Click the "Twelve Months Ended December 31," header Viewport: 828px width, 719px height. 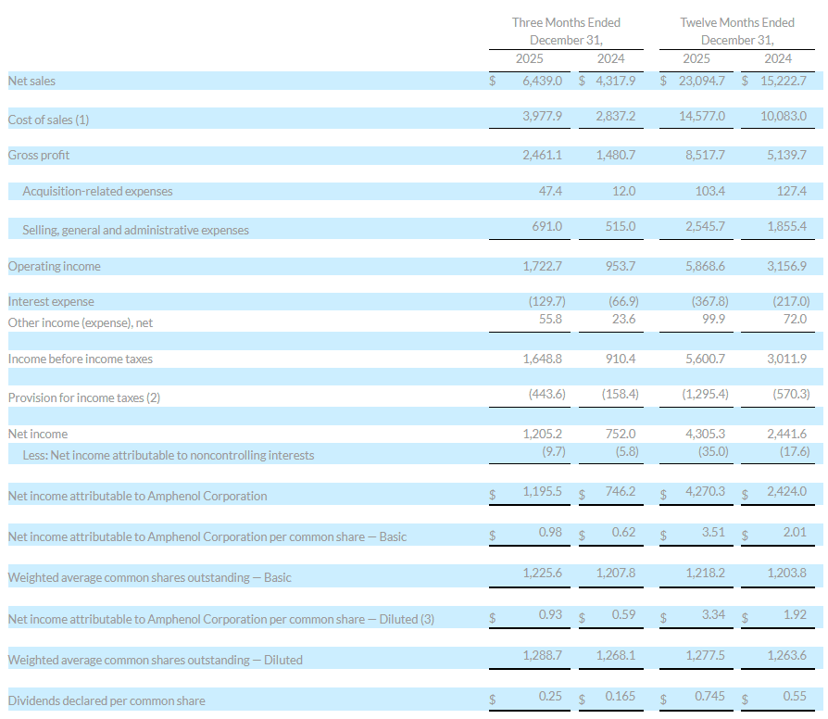point(737,31)
